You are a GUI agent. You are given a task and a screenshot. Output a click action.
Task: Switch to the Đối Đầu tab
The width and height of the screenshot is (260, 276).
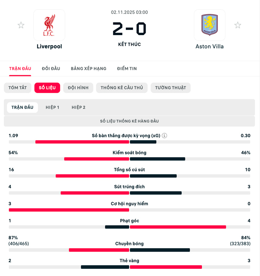(51, 69)
